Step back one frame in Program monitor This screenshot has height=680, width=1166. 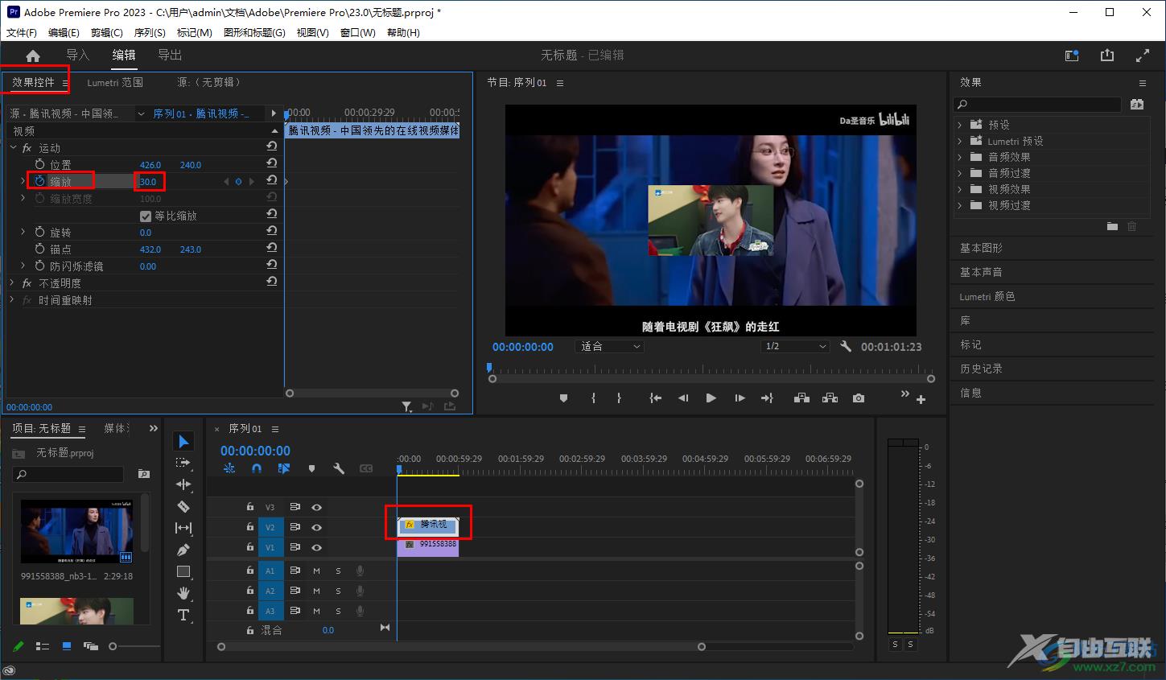click(683, 398)
